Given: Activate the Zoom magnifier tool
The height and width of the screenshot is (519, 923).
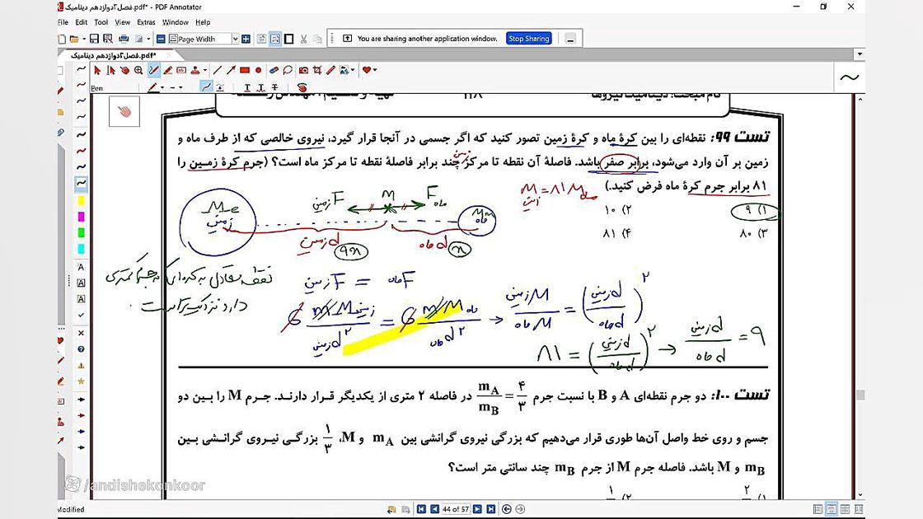Looking at the screenshot, I should [x=138, y=71].
